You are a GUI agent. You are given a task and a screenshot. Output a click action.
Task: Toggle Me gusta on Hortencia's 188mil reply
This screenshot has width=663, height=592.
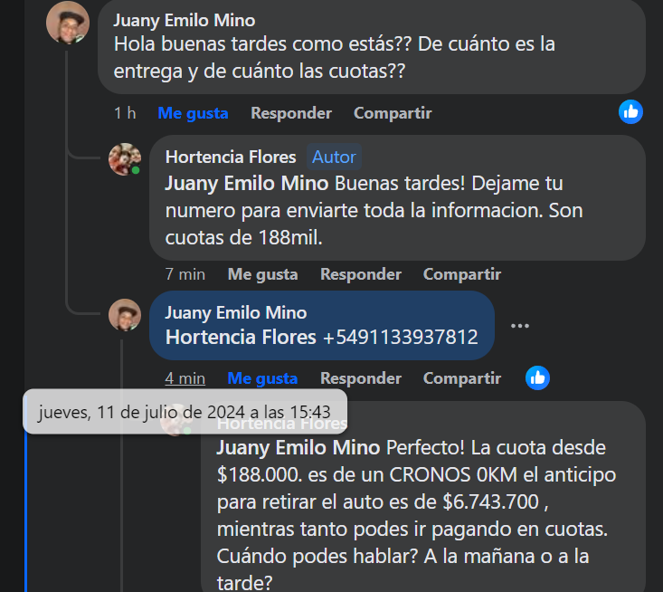(x=262, y=273)
